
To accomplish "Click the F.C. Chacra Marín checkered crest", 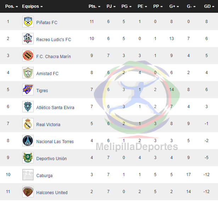I will (x=28, y=56).
